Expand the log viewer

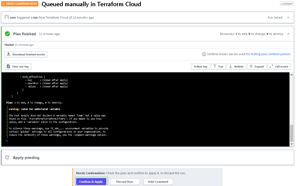(x=257, y=66)
